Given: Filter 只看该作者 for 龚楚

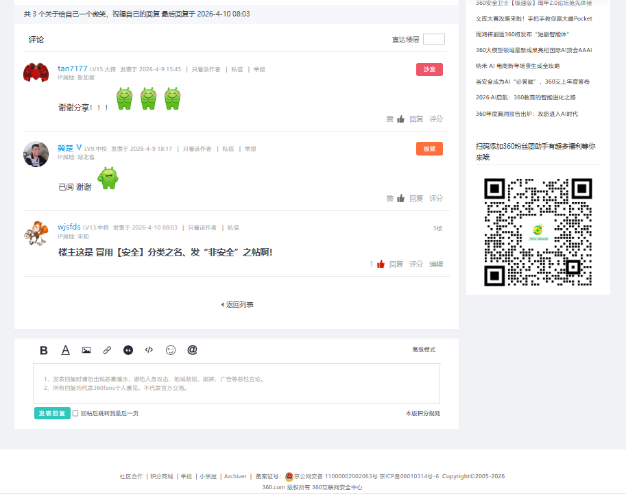Looking at the screenshot, I should (197, 149).
